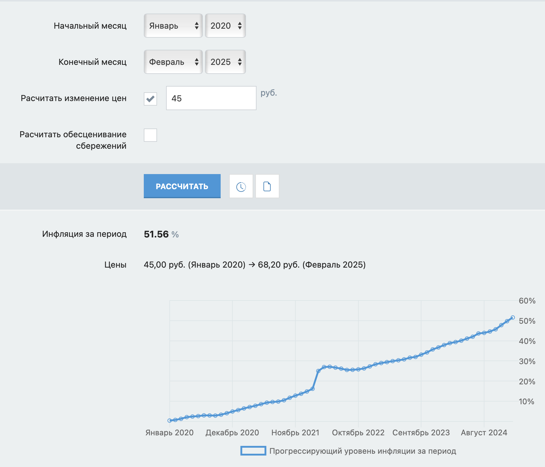Screen dimensions: 545x467
Task: Click the Ноябрь 2021 axis label
Action: pyautogui.click(x=295, y=433)
